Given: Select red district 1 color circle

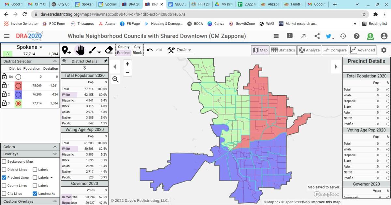Looking at the screenshot, I should (x=18, y=86).
